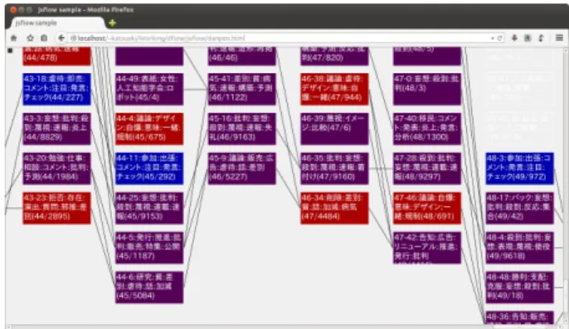The image size is (569, 329).
Task: Click the localhost address bar
Action: tap(280, 38)
